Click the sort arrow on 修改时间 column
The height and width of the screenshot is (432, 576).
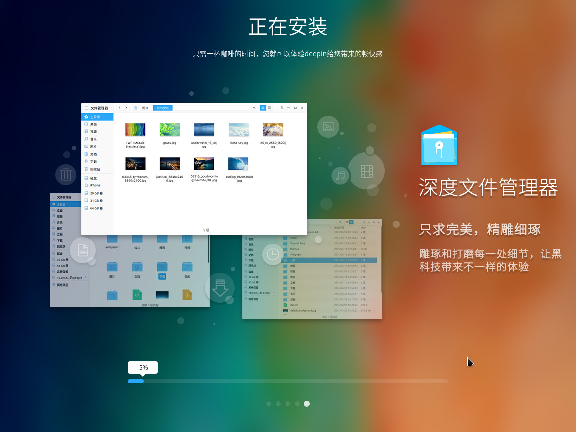331,228
